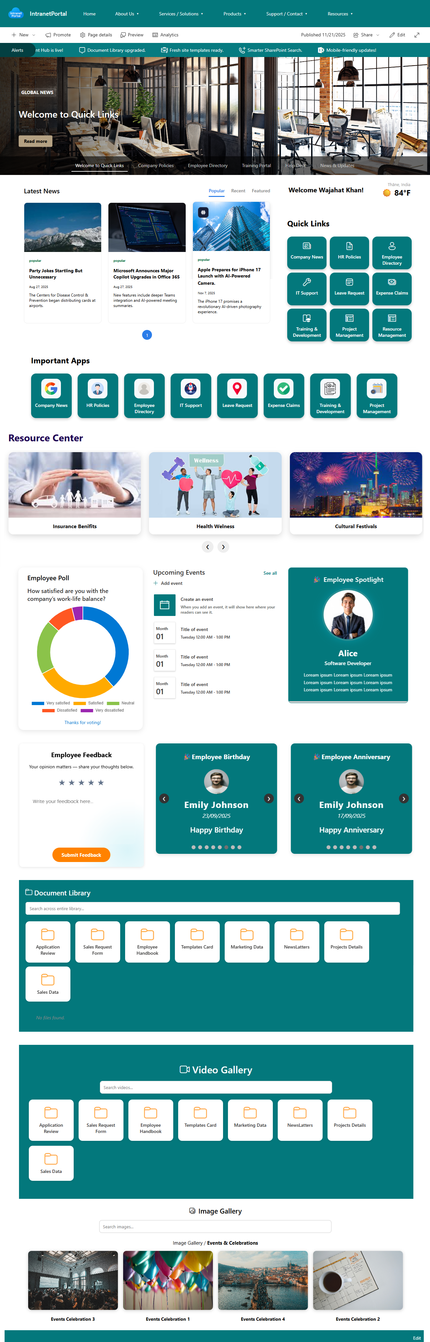Go to Home in top navigation

89,13
